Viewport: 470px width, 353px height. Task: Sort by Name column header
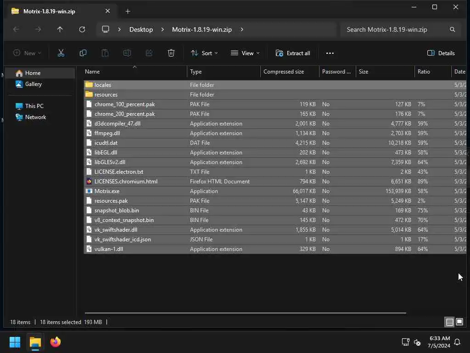pyautogui.click(x=134, y=72)
